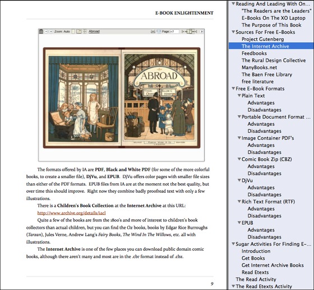Open Disadvantages under DjVu
The height and width of the screenshot is (290, 314).
(264, 194)
